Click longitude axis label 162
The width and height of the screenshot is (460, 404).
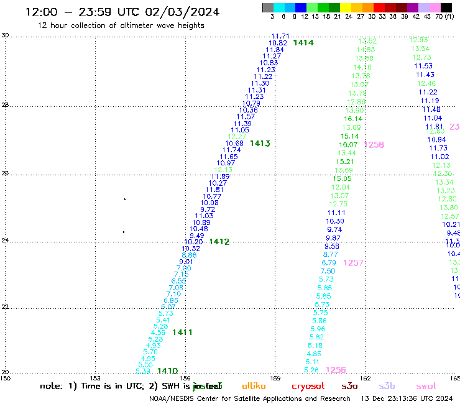pos(366,379)
